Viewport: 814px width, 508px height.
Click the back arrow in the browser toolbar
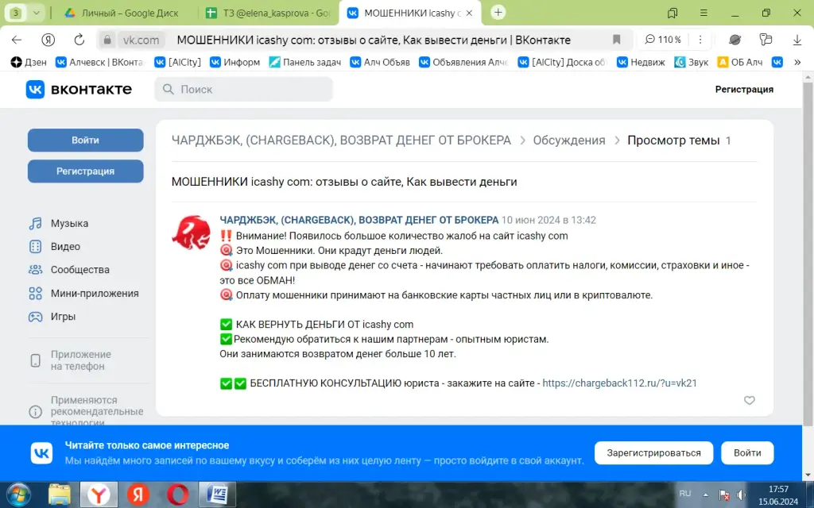click(x=17, y=40)
